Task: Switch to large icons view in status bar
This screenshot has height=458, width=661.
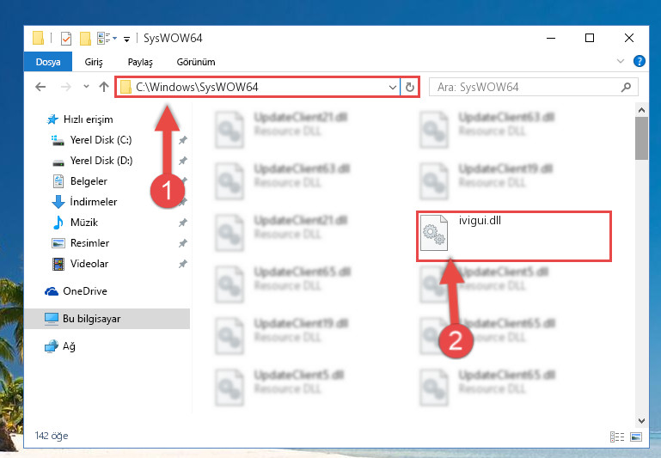Action: tap(636, 437)
